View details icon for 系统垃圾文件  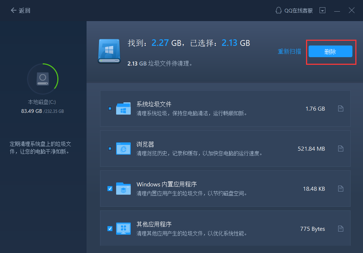(x=341, y=108)
